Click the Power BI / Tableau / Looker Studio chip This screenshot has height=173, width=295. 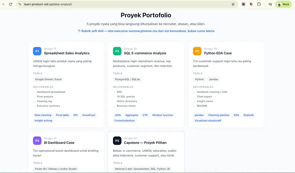(x=56, y=169)
